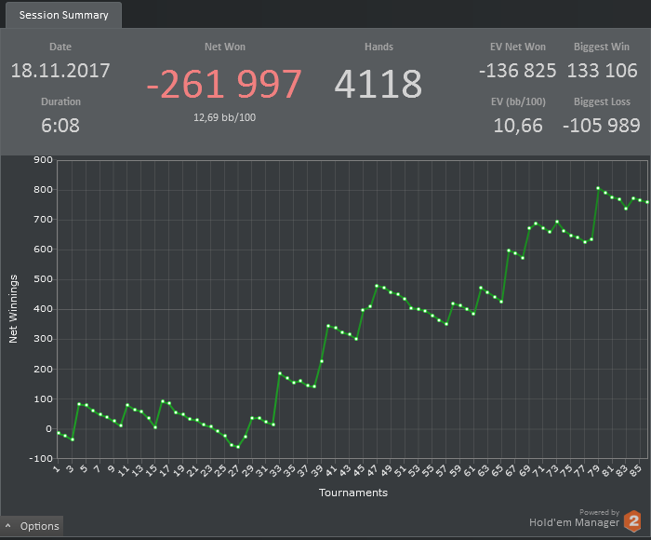This screenshot has height=540, width=651.
Task: Select the date value 18.11.2017
Action: point(60,71)
